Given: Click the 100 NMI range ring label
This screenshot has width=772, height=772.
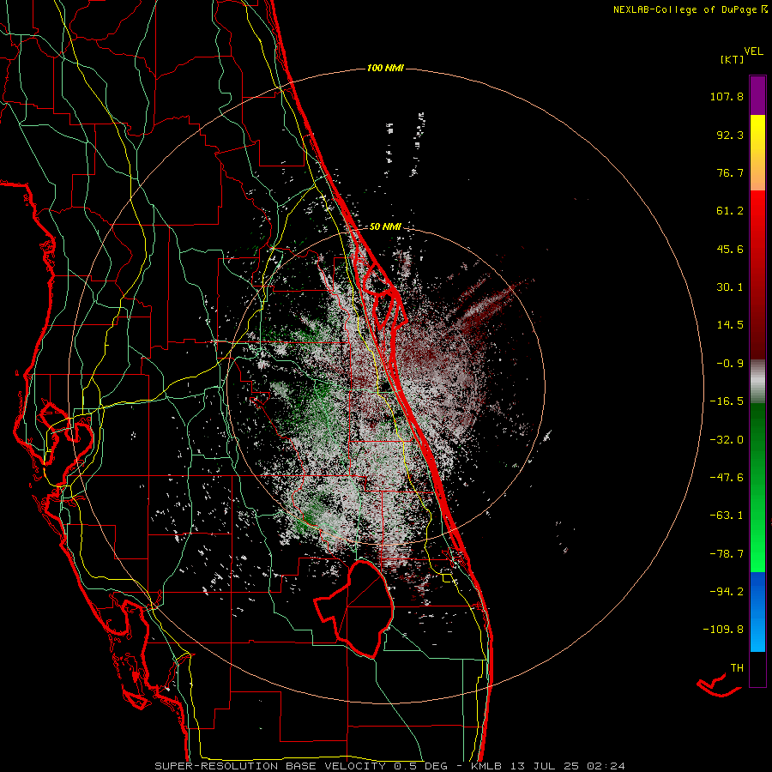Looking at the screenshot, I should [385, 68].
